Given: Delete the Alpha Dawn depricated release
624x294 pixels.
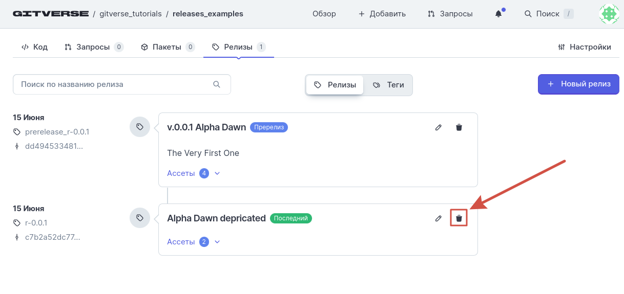Looking at the screenshot, I should (x=459, y=218).
